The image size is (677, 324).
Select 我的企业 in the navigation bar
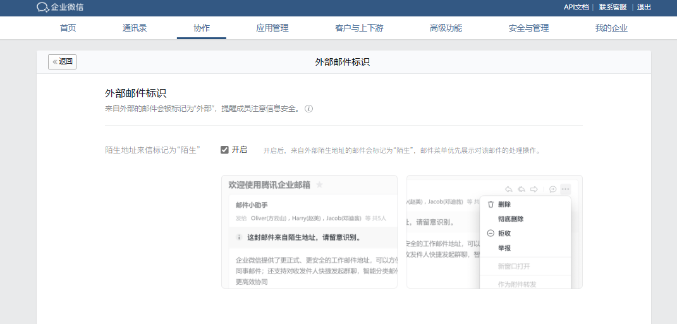tap(611, 28)
